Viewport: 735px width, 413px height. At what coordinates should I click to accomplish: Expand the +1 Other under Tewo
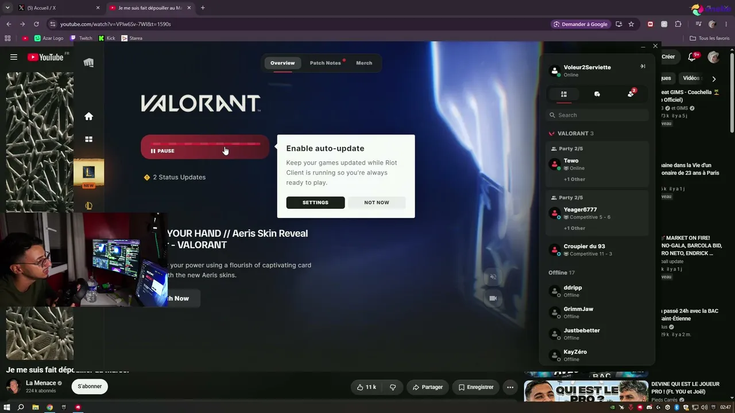tap(574, 180)
